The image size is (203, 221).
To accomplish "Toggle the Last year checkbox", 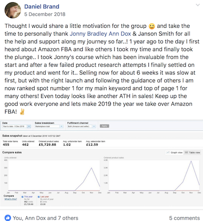I will point(39,197).
